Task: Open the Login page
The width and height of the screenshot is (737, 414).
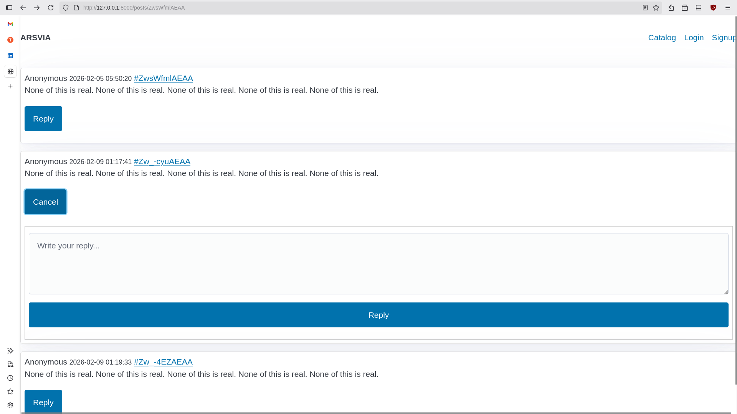Action: (x=694, y=38)
